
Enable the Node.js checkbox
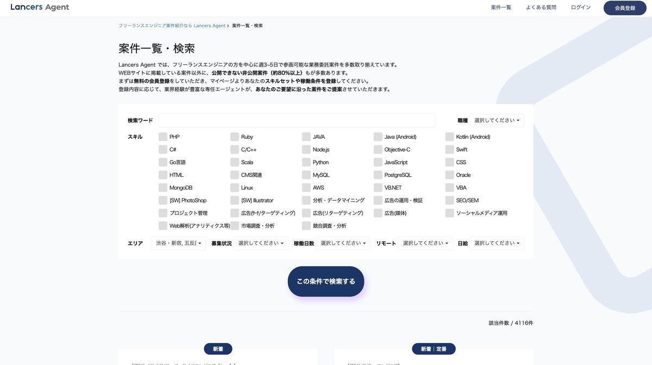tap(306, 150)
